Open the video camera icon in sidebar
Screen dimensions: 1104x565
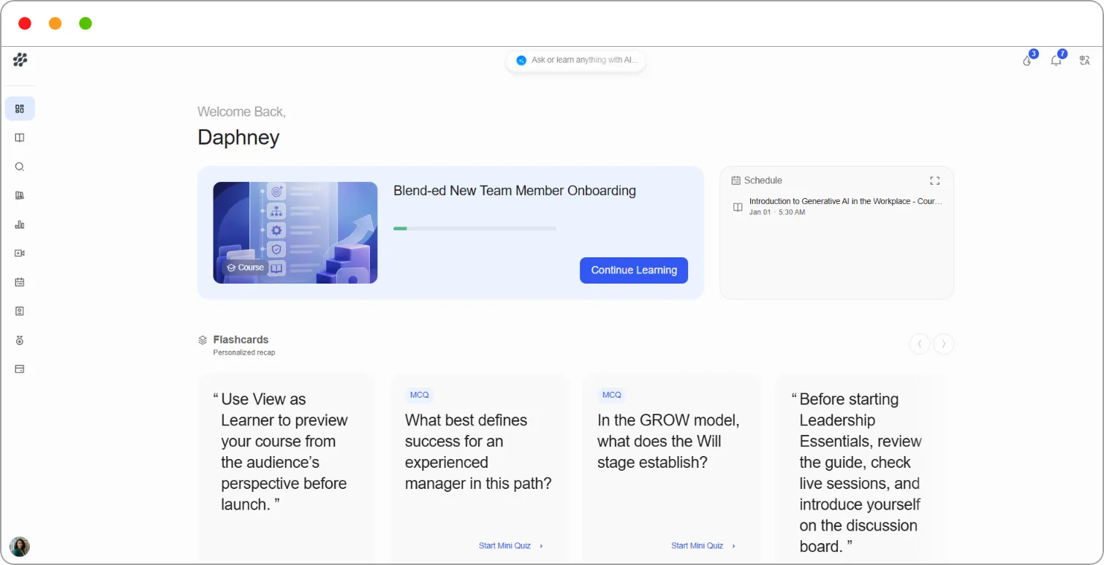[20, 253]
